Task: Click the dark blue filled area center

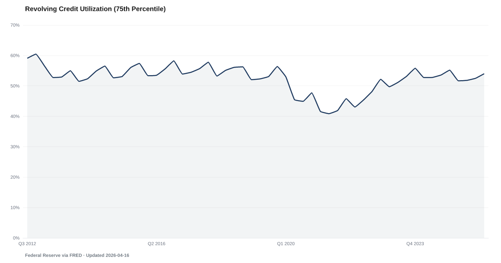Action: click(x=256, y=159)
